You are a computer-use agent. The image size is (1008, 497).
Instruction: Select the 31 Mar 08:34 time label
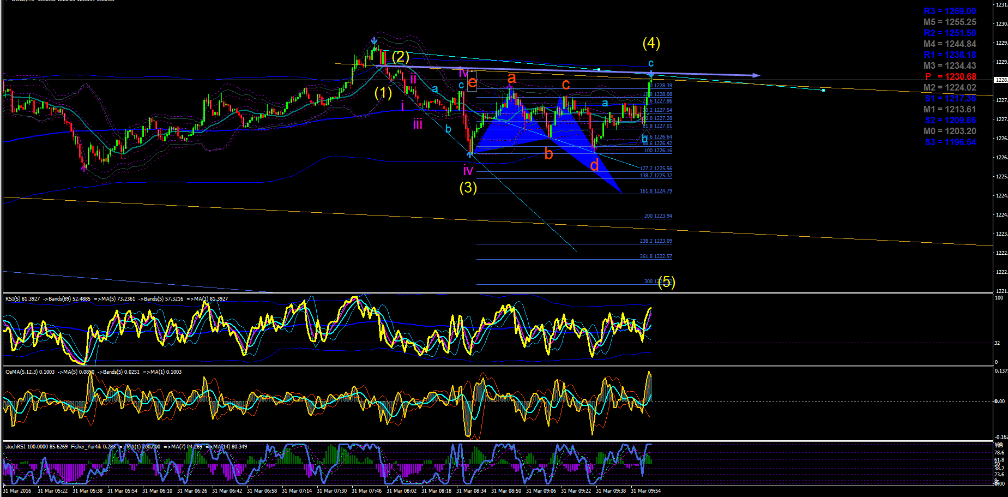(472, 491)
